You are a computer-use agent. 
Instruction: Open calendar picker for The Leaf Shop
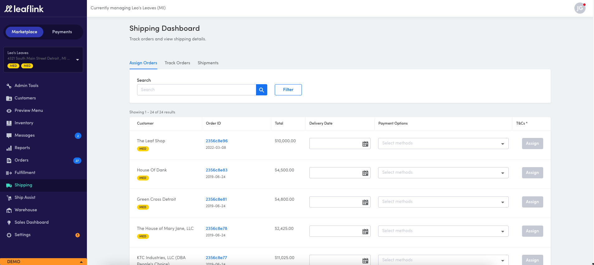coord(365,144)
